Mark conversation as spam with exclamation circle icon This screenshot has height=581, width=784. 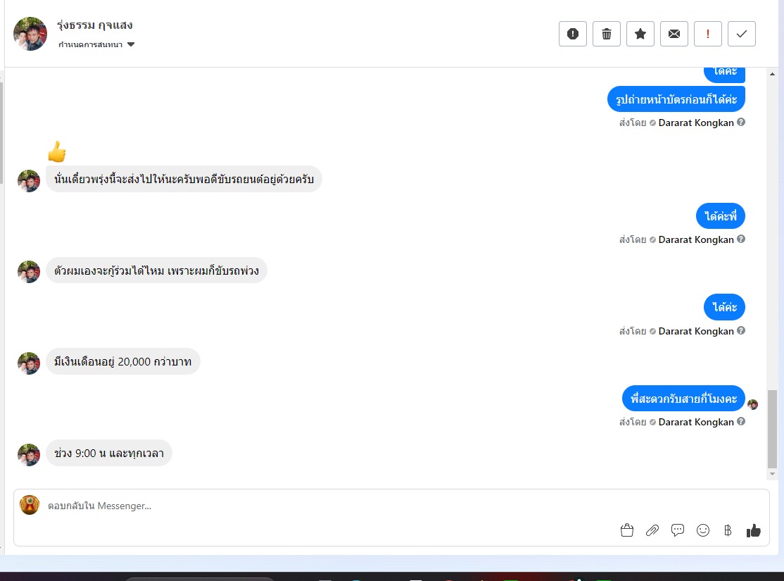pos(572,34)
